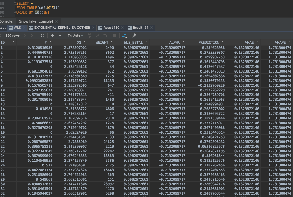The image size is (293, 197).
Task: Select PREDICTION cell 0.234028058
Action: pos(213,48)
